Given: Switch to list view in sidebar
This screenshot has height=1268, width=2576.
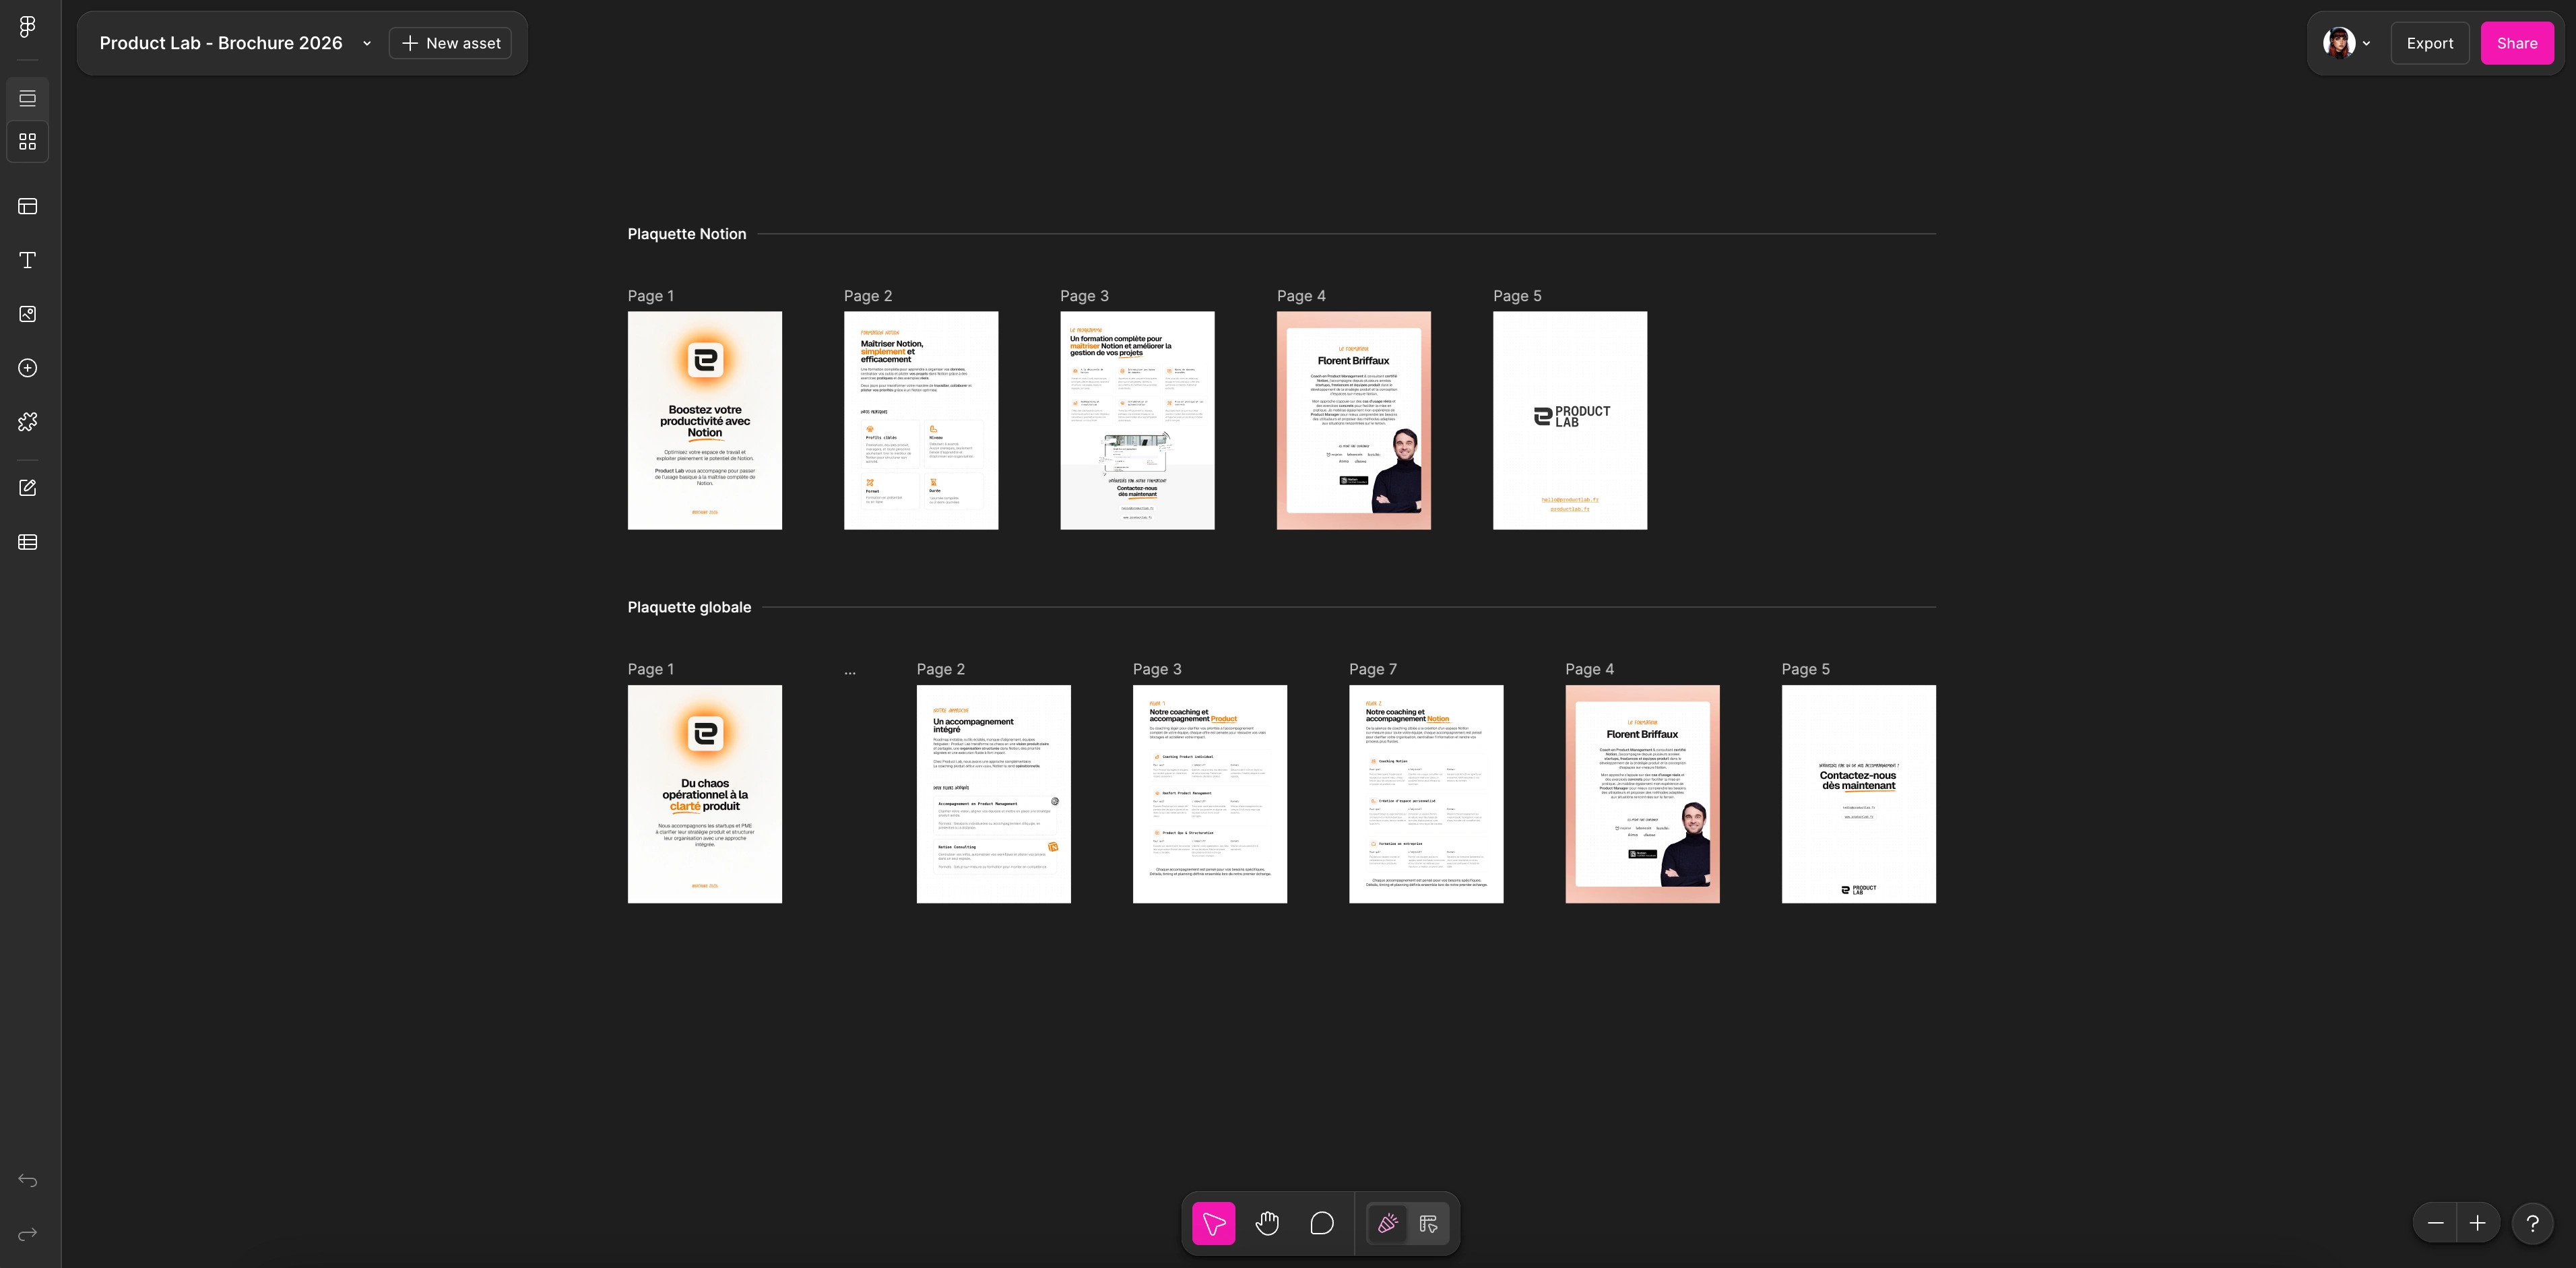Looking at the screenshot, I should pos(28,98).
